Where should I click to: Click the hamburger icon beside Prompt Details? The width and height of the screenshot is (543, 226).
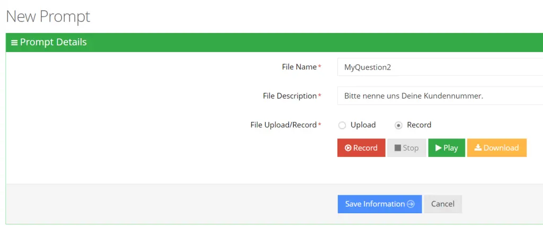pyautogui.click(x=14, y=42)
